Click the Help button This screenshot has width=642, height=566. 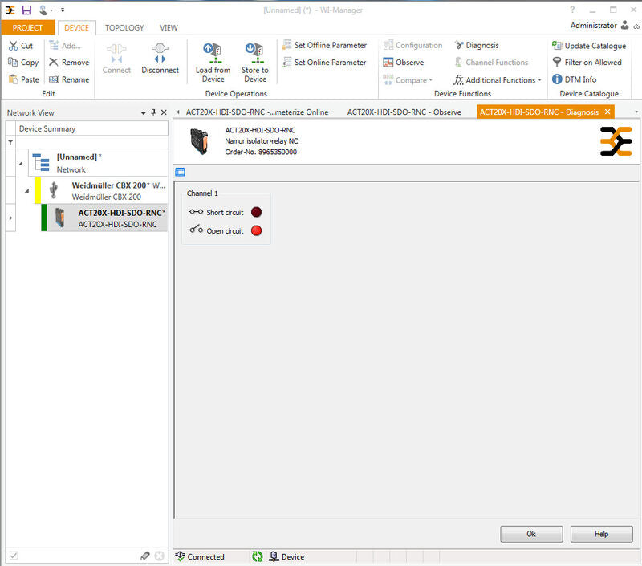pos(601,534)
